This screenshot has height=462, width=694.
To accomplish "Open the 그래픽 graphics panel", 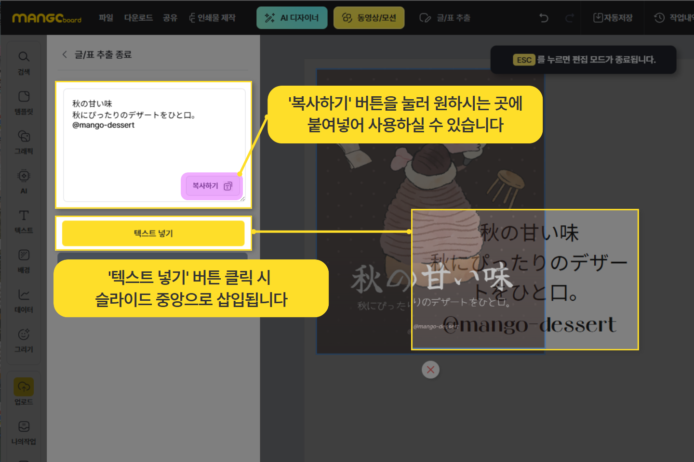I will click(24, 142).
